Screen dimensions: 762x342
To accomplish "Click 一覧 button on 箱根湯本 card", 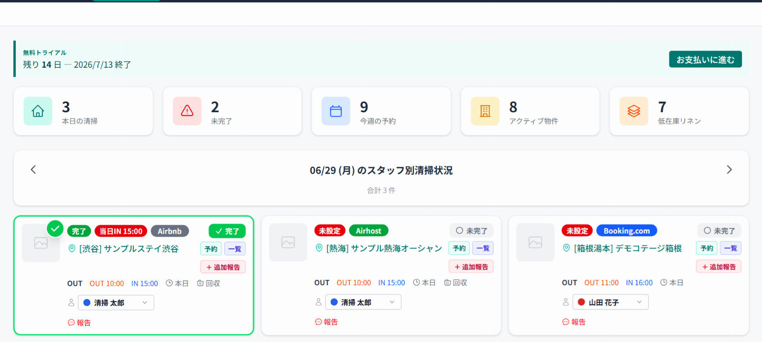I will pos(730,249).
